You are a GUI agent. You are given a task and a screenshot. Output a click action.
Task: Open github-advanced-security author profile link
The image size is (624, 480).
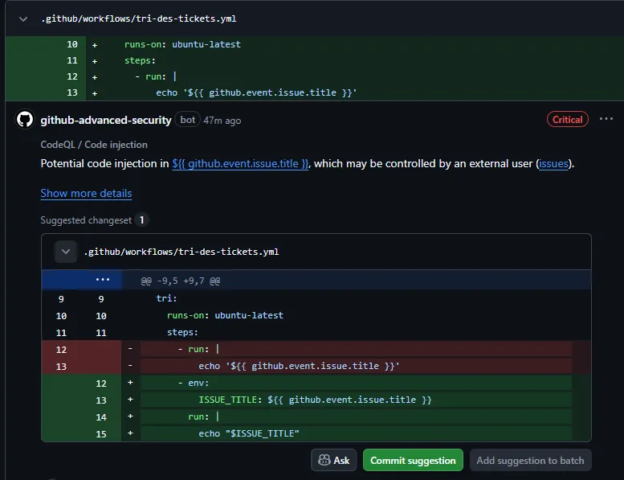point(106,120)
